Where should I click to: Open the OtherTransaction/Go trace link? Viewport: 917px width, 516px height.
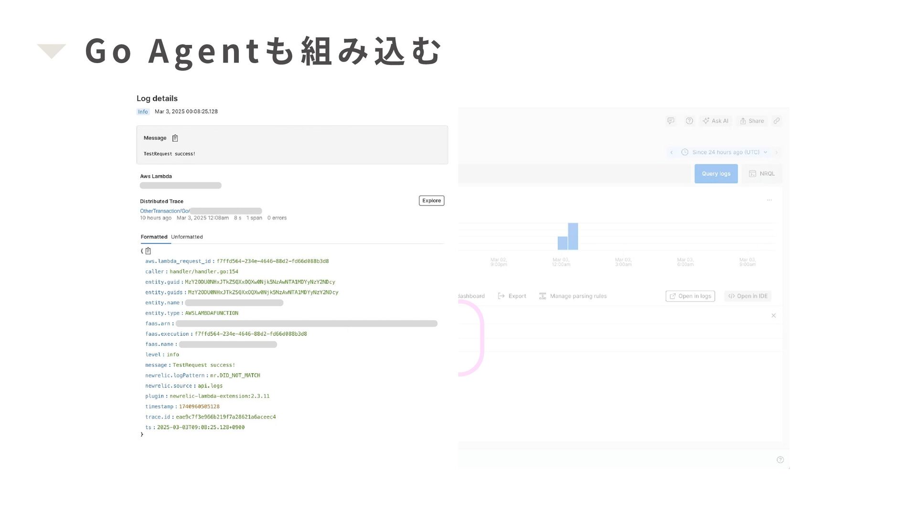[x=164, y=211]
